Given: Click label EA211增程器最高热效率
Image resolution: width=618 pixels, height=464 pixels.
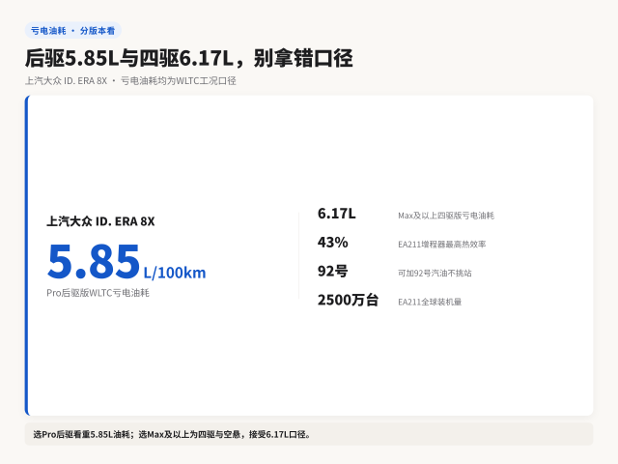Looking at the screenshot, I should coord(442,245).
